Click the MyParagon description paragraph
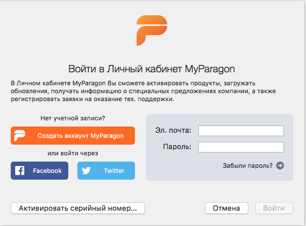Viewport: 306px width, 226px height. [143, 91]
